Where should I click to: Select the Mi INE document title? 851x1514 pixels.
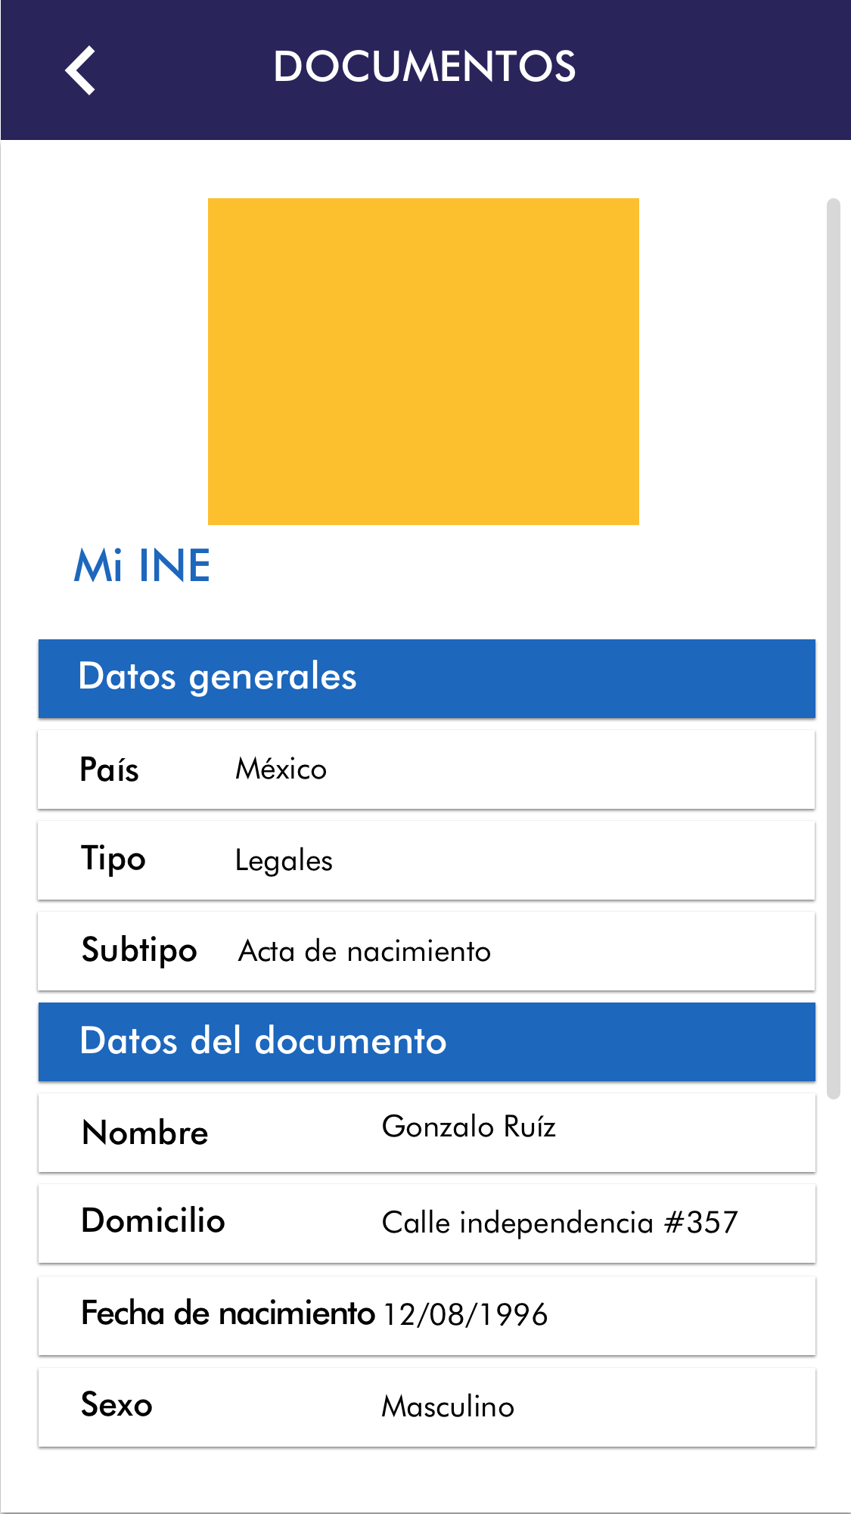(142, 566)
